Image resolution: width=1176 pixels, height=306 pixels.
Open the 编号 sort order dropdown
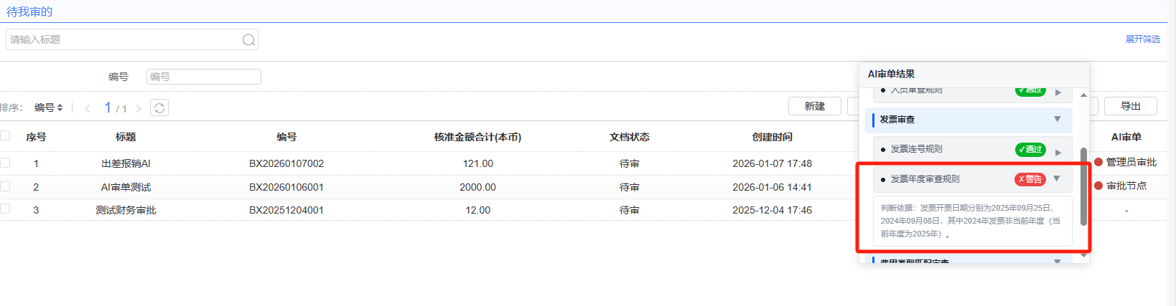49,107
